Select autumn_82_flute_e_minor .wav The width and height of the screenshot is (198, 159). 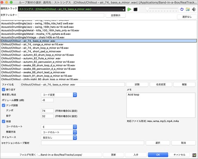point(99,58)
